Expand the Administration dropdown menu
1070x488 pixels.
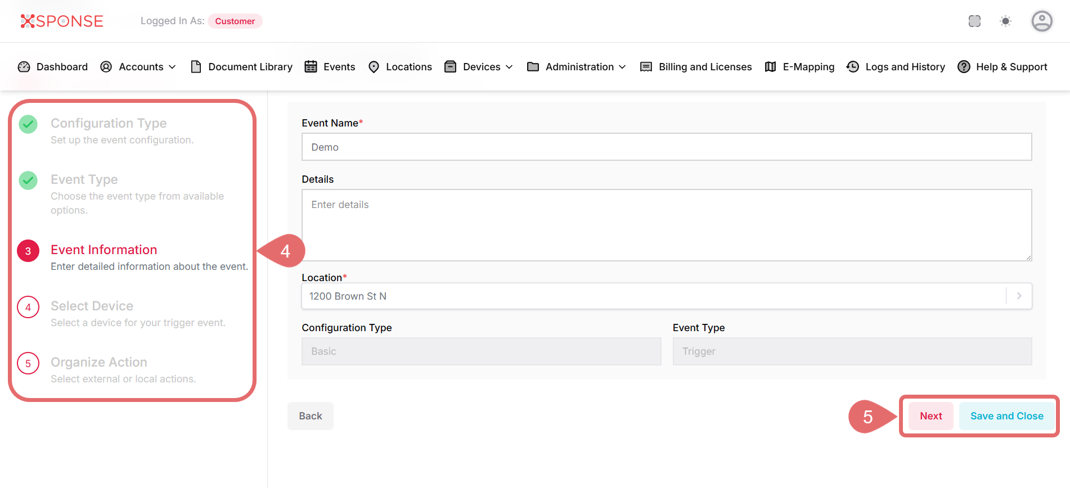577,67
